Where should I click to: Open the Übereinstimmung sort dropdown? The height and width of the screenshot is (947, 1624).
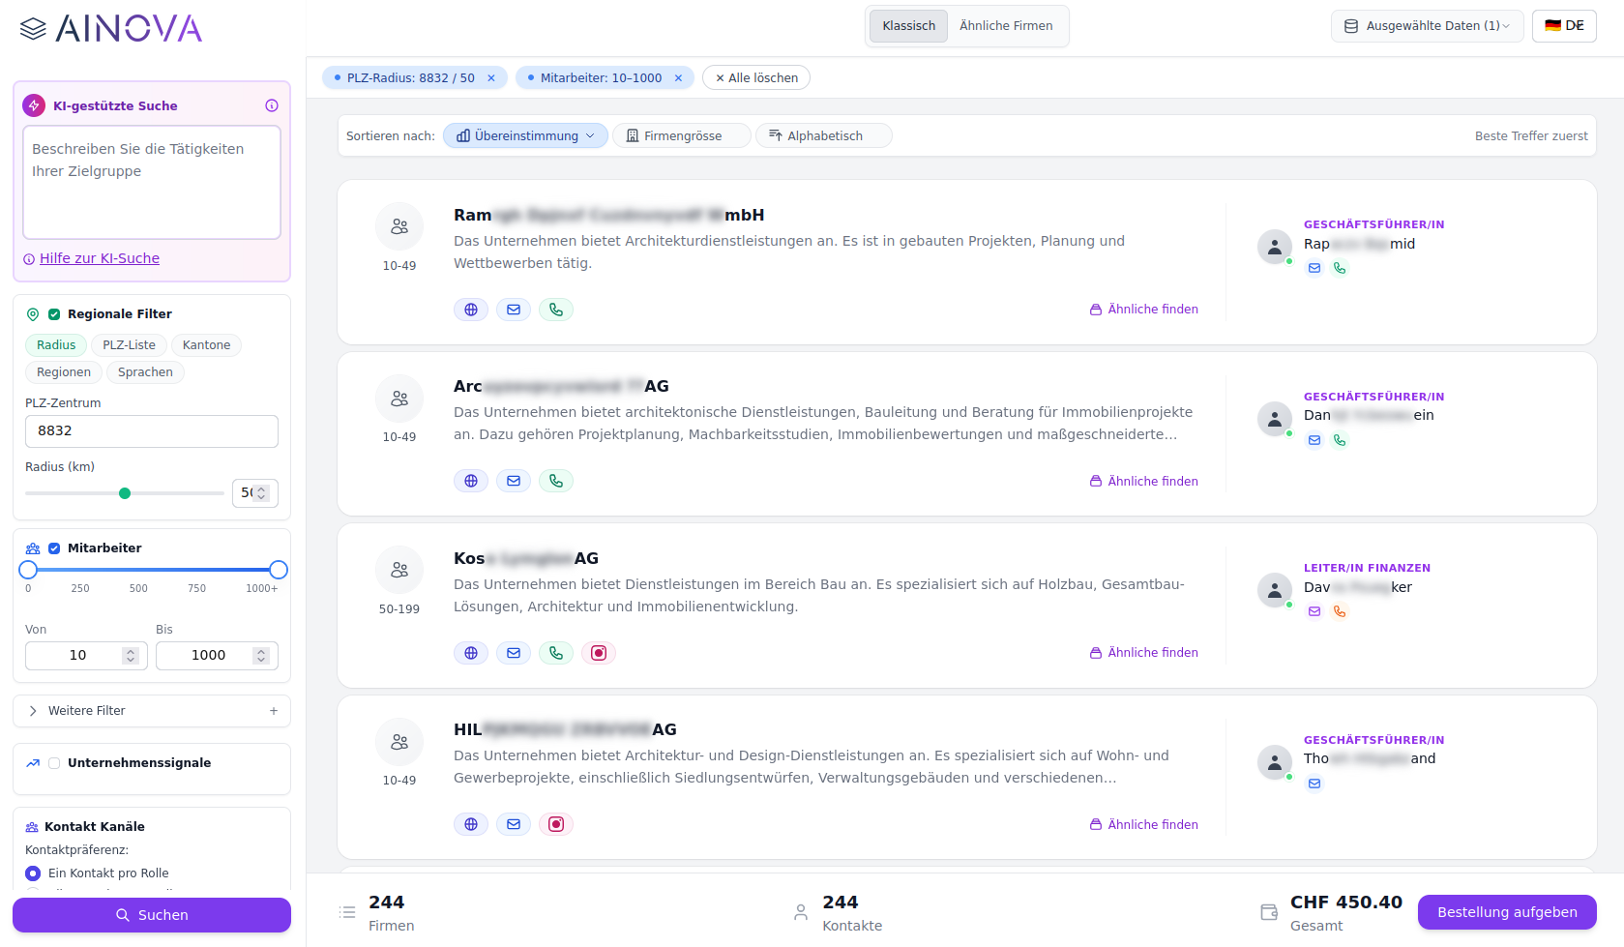[525, 135]
